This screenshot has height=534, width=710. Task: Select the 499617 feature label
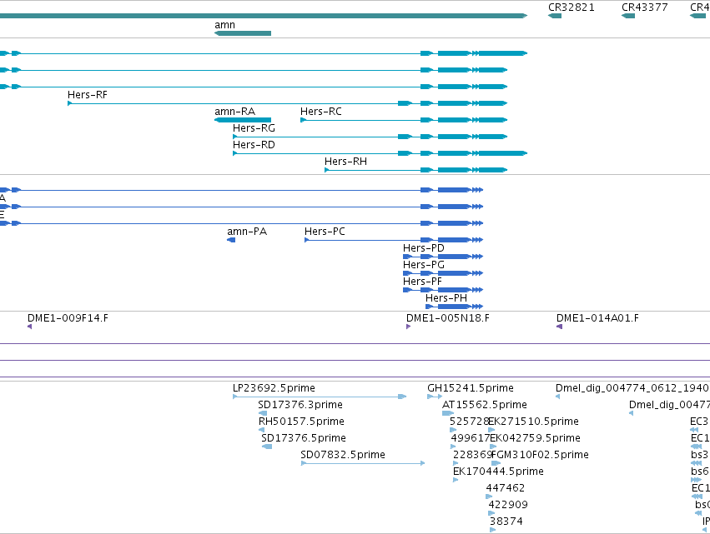pos(471,438)
